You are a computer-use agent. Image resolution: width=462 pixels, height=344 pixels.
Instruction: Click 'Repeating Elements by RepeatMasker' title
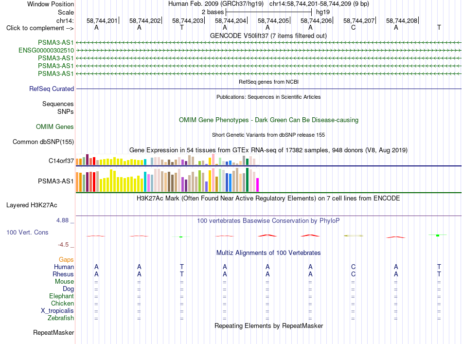[269, 326]
